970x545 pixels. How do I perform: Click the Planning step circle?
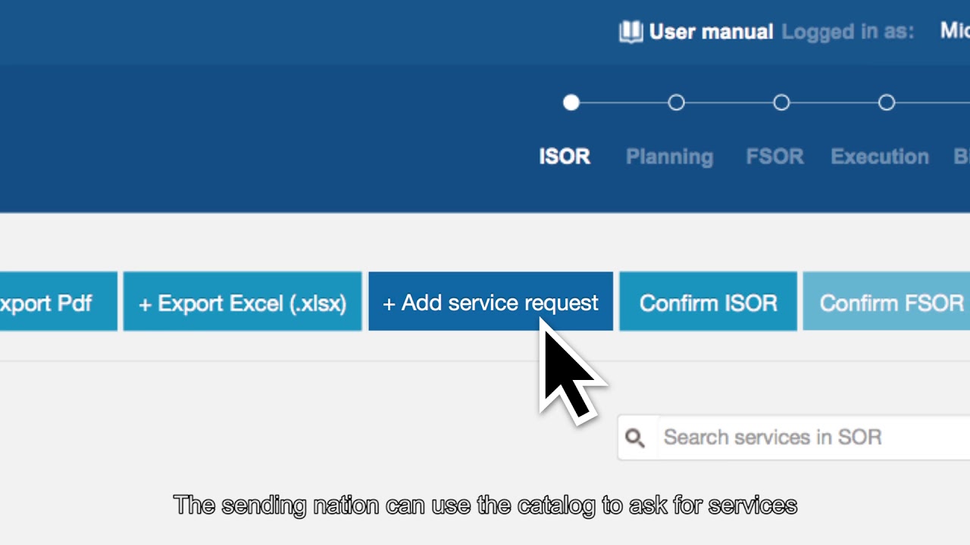coord(676,103)
